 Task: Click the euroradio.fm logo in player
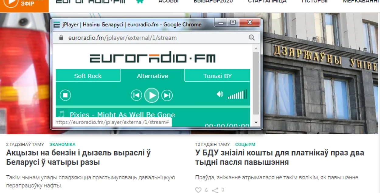[152, 57]
